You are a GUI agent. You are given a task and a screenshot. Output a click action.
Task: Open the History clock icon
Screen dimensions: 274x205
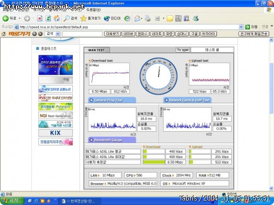127,19
